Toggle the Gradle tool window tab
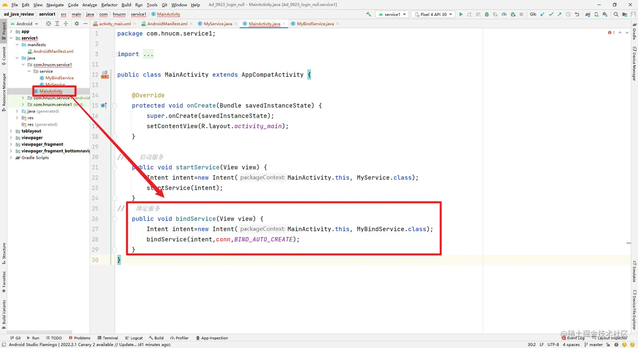 pyautogui.click(x=634, y=31)
